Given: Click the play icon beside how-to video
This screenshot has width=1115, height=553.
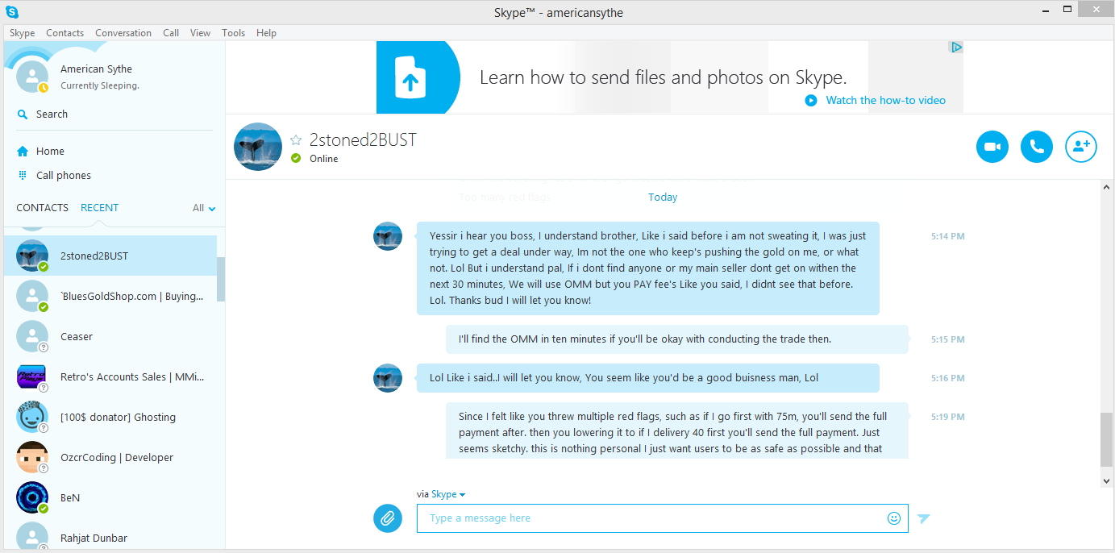Looking at the screenshot, I should (x=811, y=101).
